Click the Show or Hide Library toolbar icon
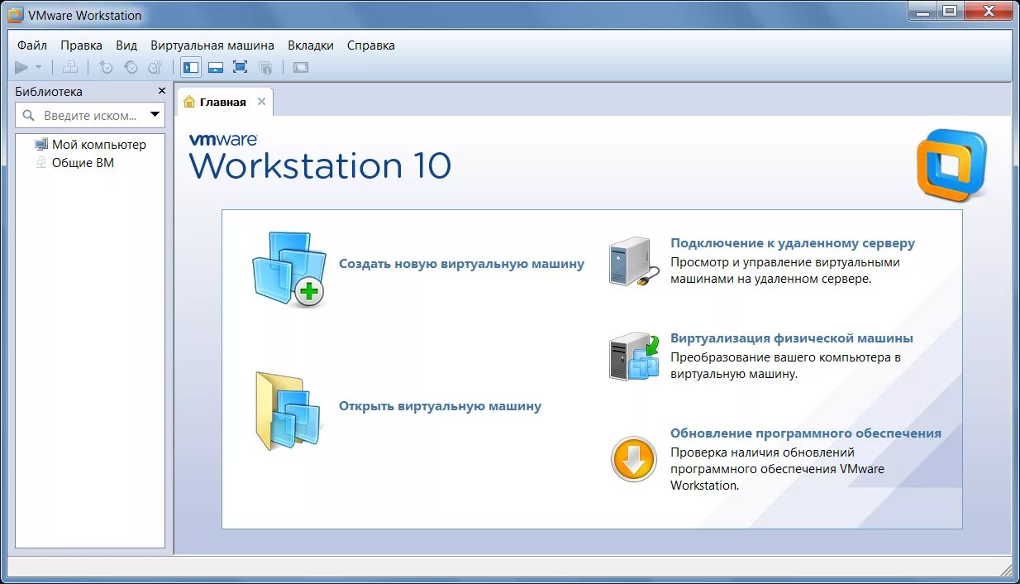 190,67
